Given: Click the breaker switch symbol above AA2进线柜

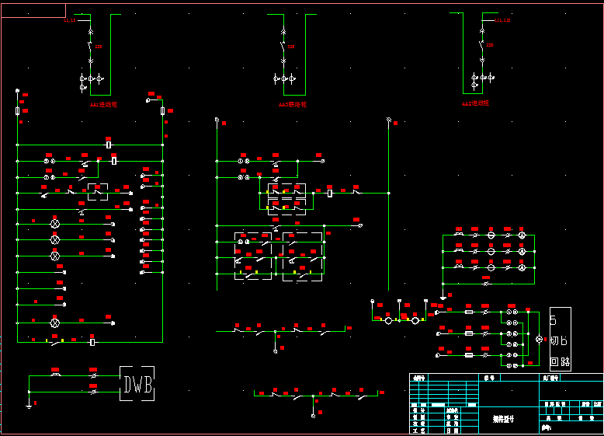Looking at the screenshot, I should tap(481, 44).
